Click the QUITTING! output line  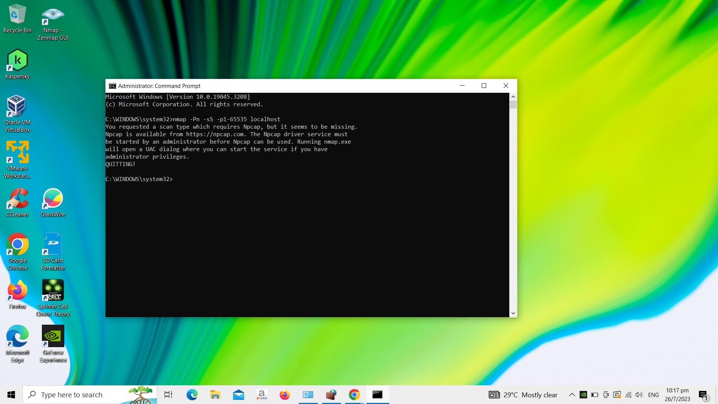[120, 164]
